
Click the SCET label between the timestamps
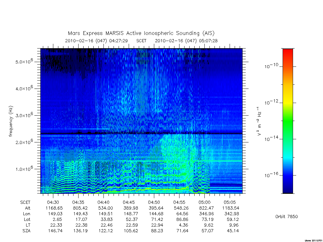tap(141, 41)
